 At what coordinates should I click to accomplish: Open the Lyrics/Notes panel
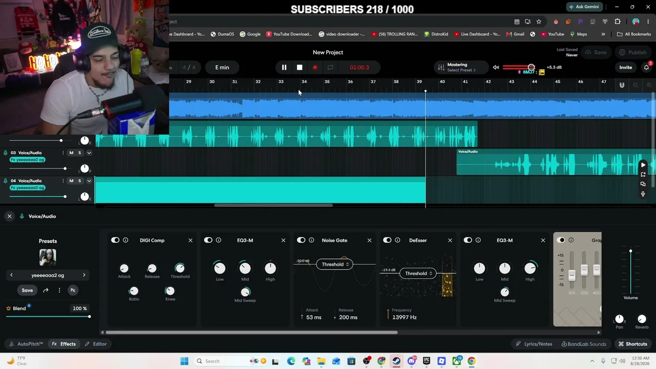point(534,344)
